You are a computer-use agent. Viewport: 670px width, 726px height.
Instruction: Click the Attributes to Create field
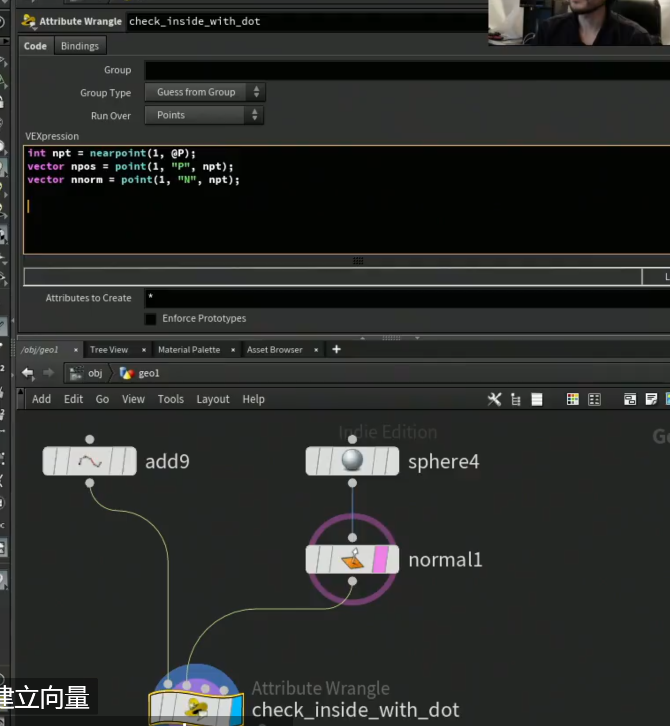click(407, 298)
